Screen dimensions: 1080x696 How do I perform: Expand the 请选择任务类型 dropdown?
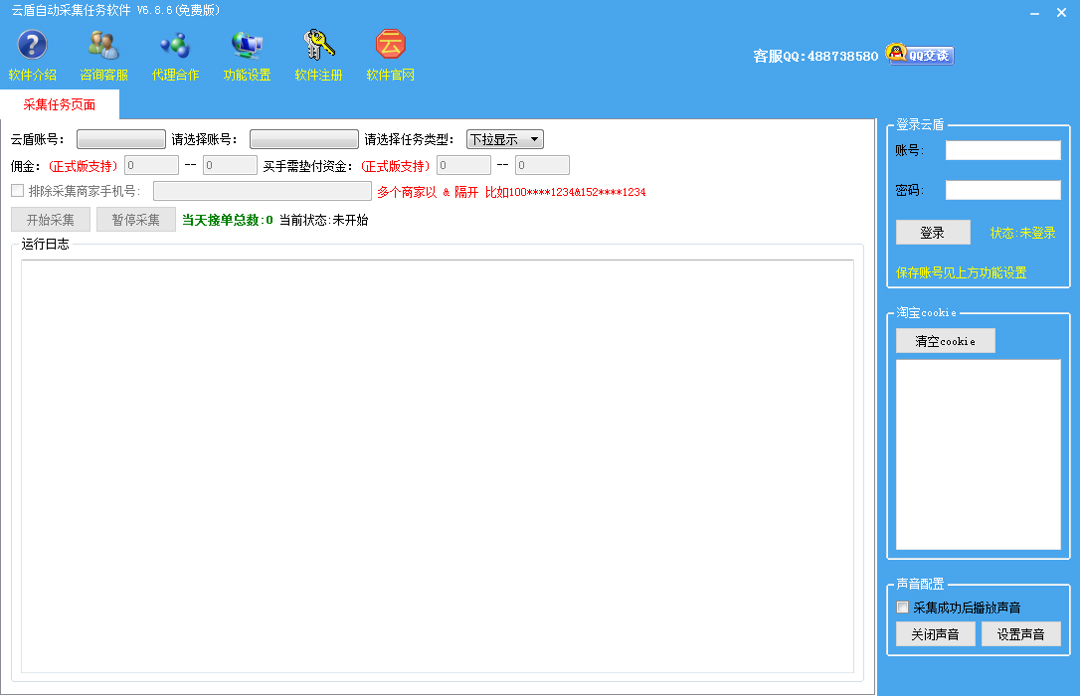[x=505, y=140]
